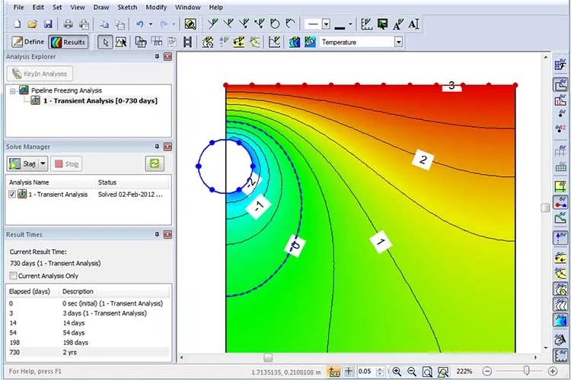Open the Modify menu
Screen dimensions: 571x380
(x=156, y=8)
